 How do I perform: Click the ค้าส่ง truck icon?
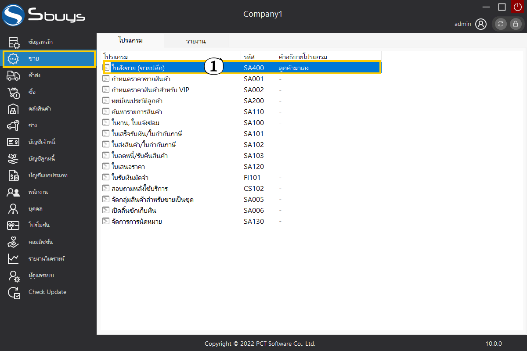coord(14,75)
